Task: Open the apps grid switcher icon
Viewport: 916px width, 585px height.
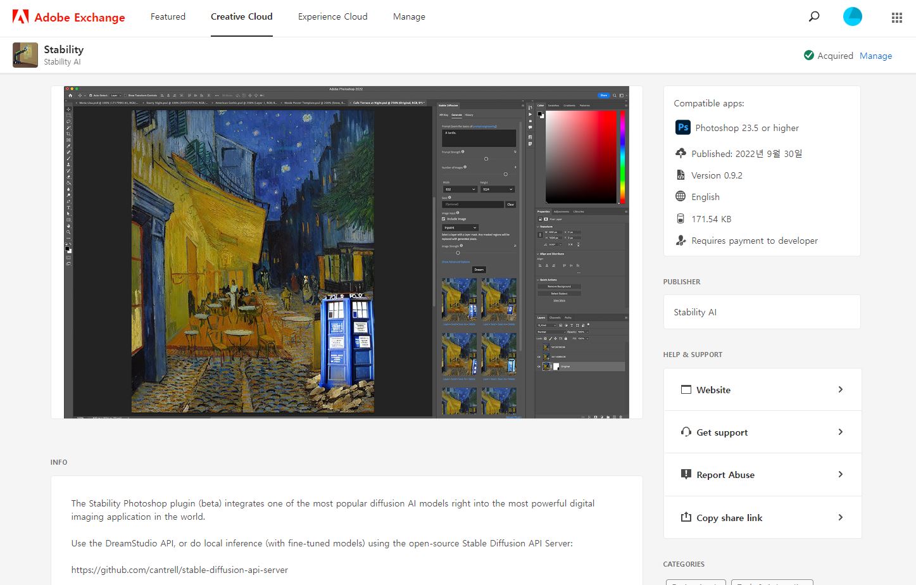Action: 897,18
